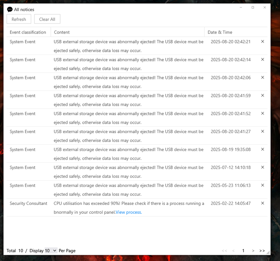Grab the window resize grip corner
This screenshot has height=261, width=280.
[x=268, y=253]
